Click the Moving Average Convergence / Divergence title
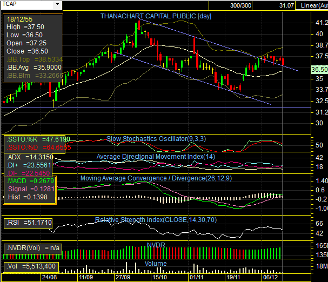328x282 pixels. [156, 178]
